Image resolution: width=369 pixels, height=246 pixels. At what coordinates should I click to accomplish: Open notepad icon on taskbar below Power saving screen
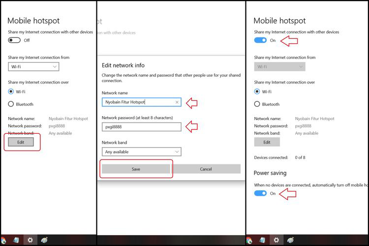262,240
